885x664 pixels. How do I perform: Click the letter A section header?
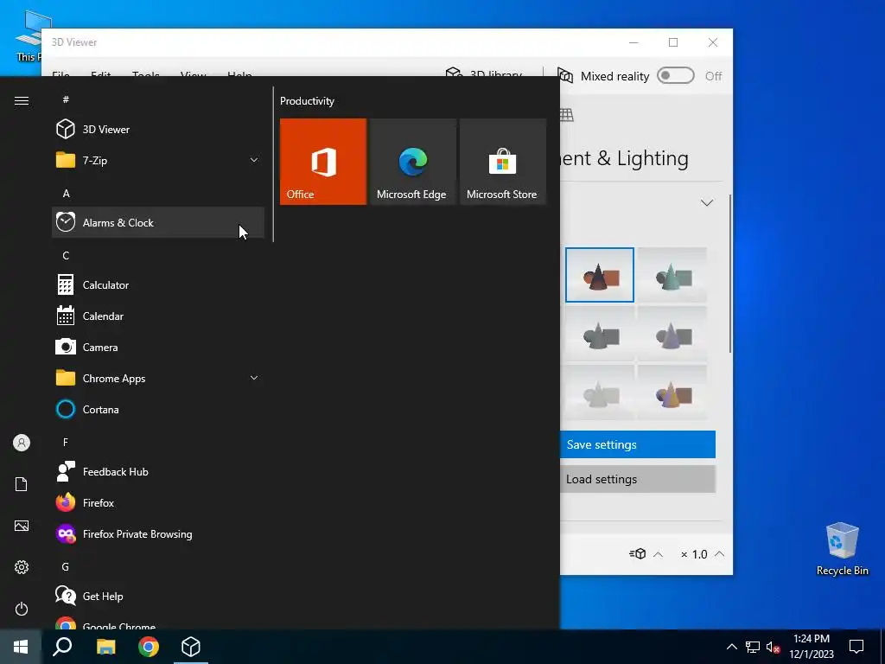click(66, 194)
